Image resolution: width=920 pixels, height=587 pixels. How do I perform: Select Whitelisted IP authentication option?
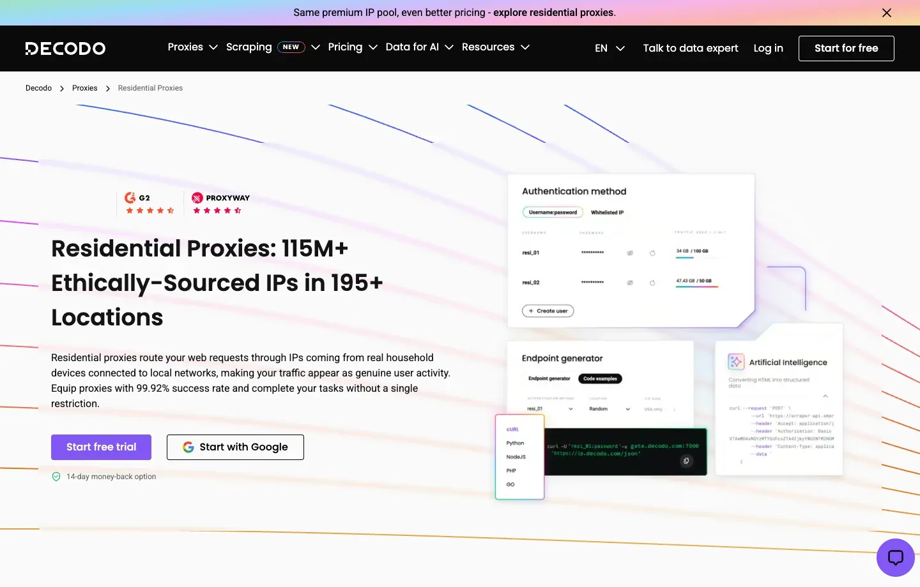click(x=607, y=212)
